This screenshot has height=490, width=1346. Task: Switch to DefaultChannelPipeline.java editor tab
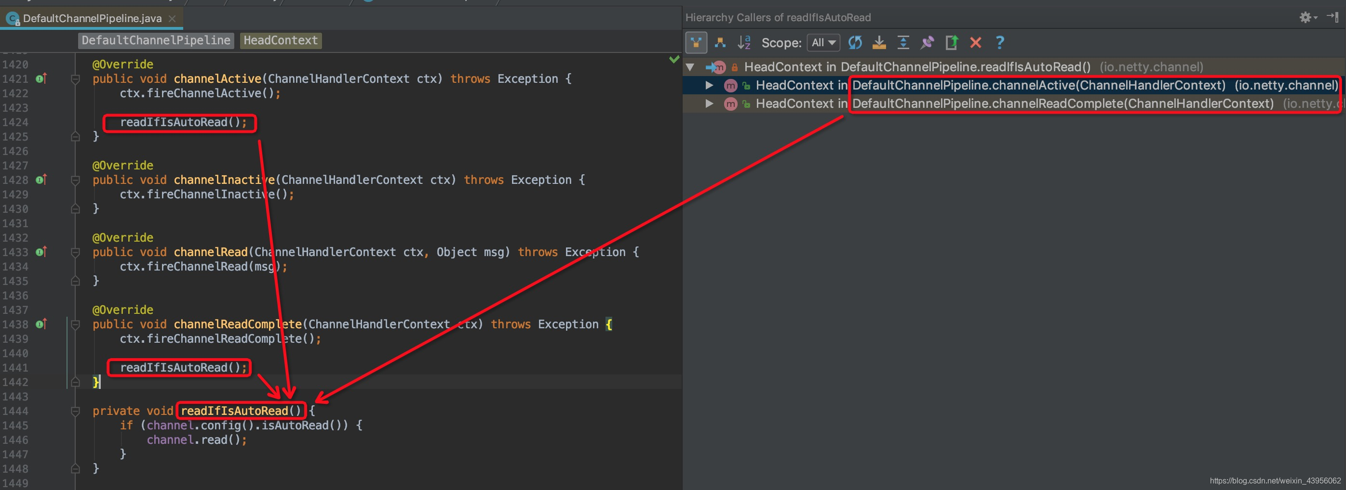(x=93, y=18)
